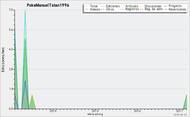Viewport: 190px width, 117px height.
Task: Click the y-axis value 0.0
Action: coord(11,109)
